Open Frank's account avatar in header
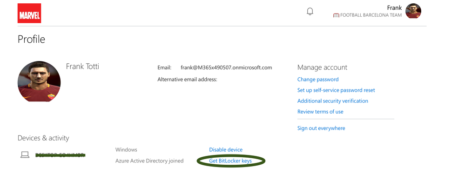The width and height of the screenshot is (465, 181). 413,11
